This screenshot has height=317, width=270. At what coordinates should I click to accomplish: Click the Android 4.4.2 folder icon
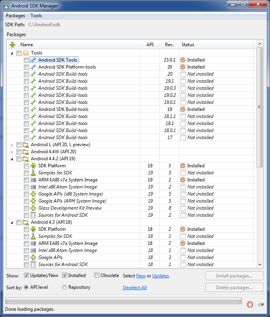(26, 159)
